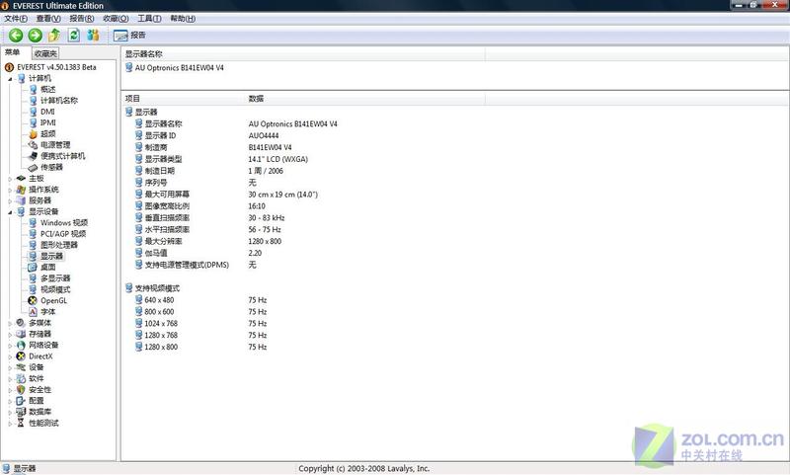Open the 报告 report button in the toolbar
Image resolution: width=790 pixels, height=475 pixels.
129,36
